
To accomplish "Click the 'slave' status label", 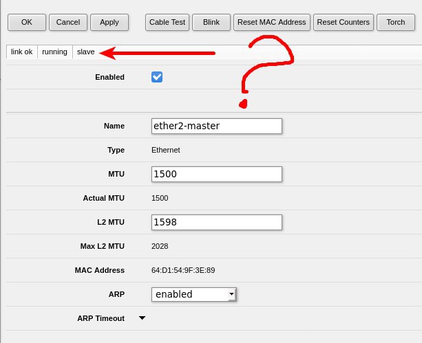I will (86, 52).
